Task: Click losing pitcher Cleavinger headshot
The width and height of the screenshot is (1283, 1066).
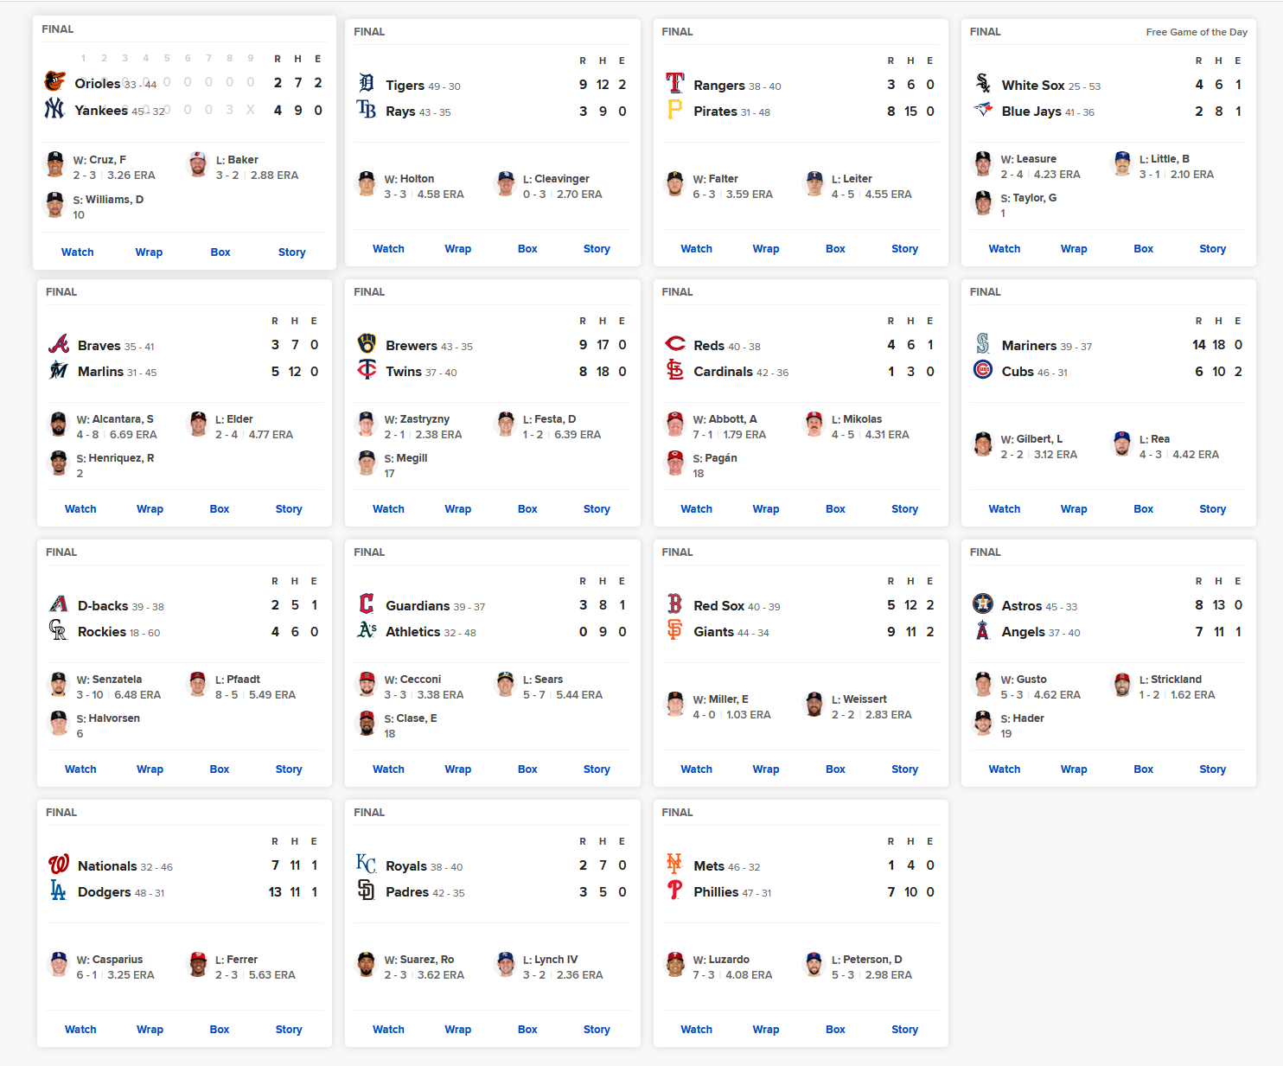Action: point(506,184)
